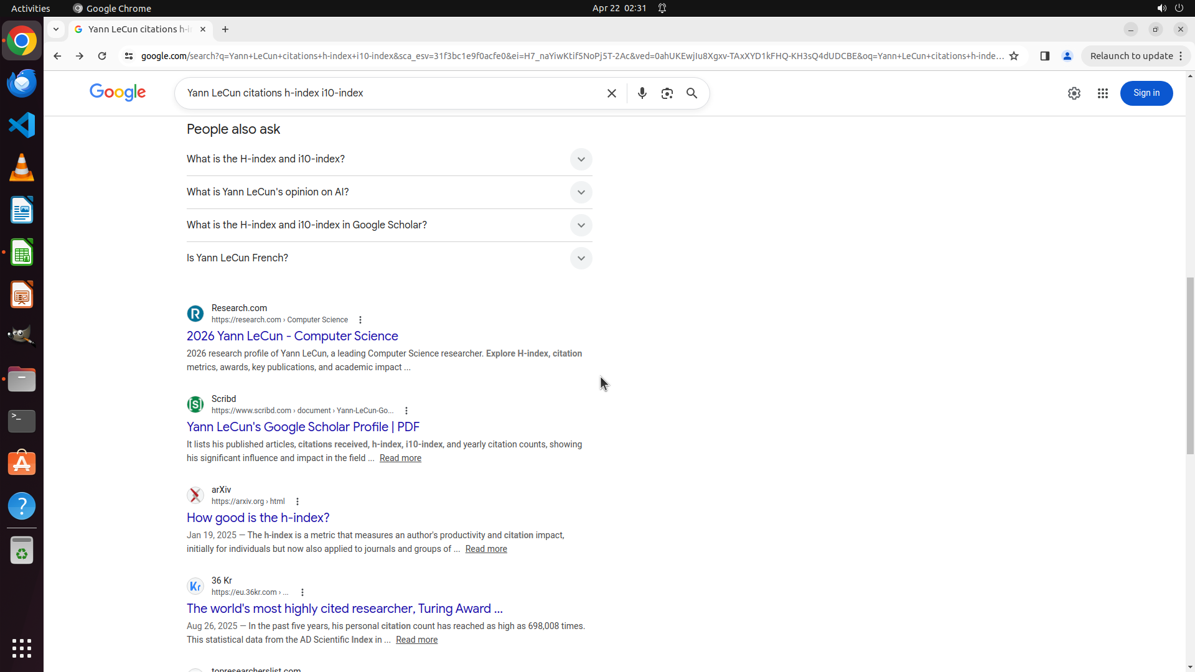The image size is (1195, 672).
Task: Open Google Lens image search icon
Action: [x=667, y=93]
